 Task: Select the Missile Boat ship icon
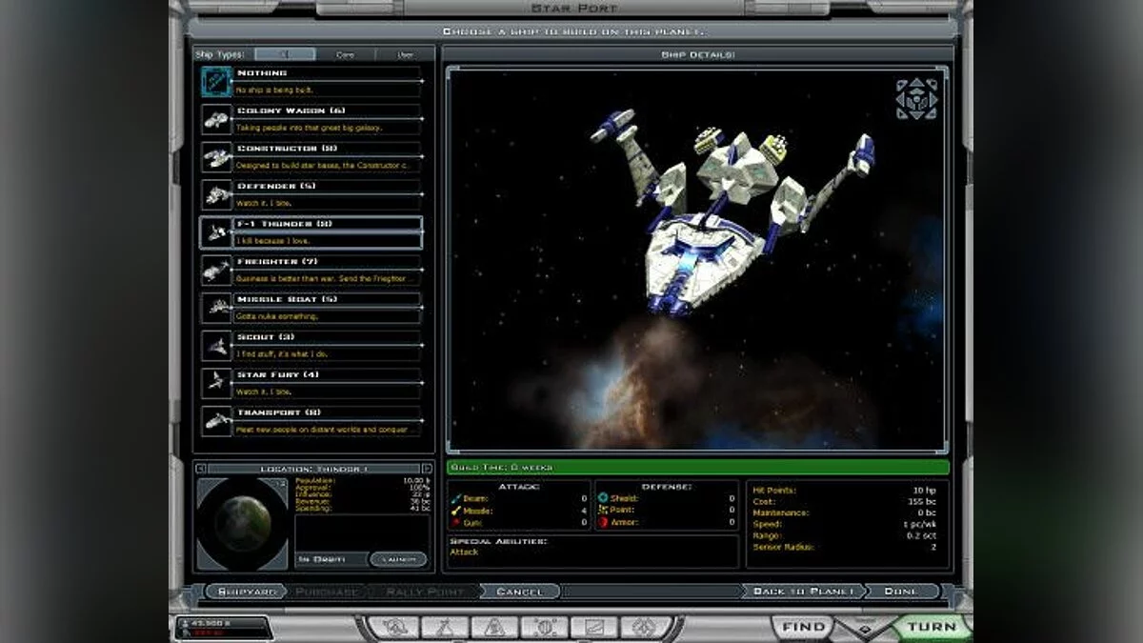(x=216, y=307)
